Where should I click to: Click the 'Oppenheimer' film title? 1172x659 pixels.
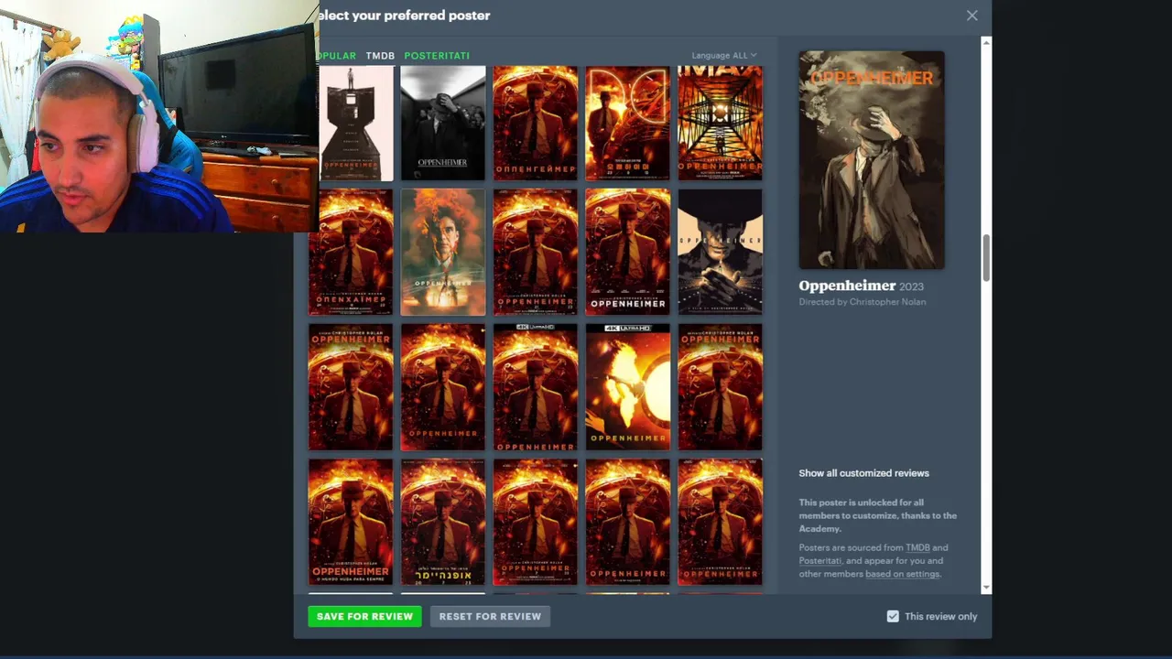pos(847,286)
